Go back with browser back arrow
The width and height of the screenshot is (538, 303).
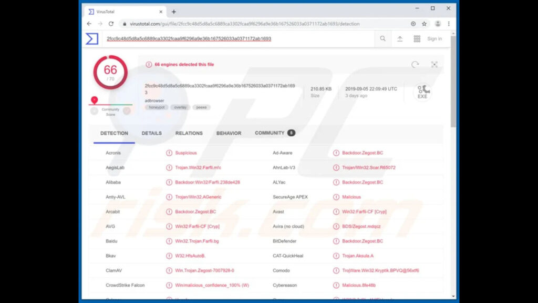tap(89, 24)
